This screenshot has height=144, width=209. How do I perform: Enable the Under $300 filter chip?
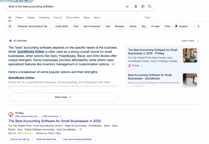point(62,26)
